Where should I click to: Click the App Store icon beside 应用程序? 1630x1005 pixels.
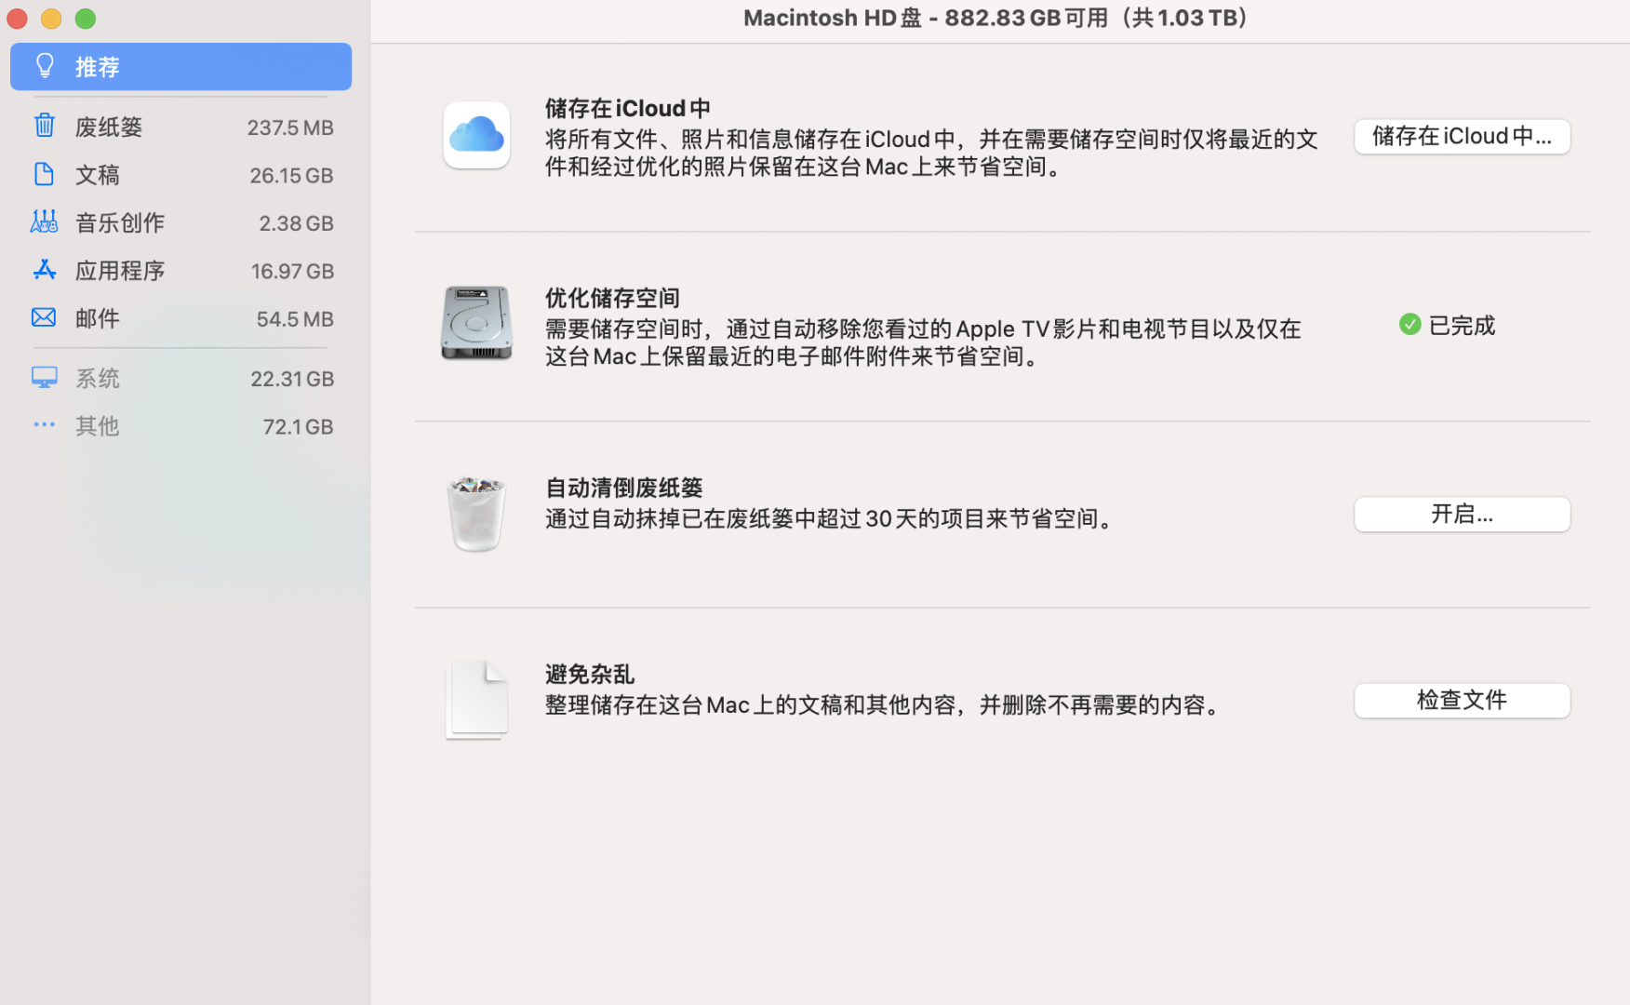(x=45, y=270)
